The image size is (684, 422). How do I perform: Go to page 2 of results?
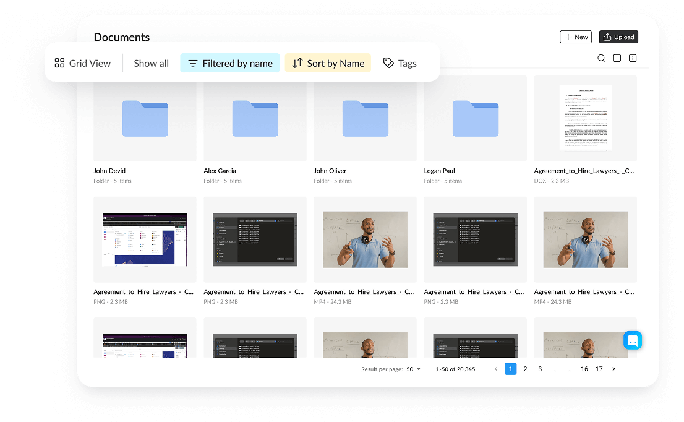(x=525, y=369)
